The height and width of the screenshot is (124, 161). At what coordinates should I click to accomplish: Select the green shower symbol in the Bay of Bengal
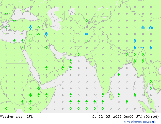tap(119, 74)
